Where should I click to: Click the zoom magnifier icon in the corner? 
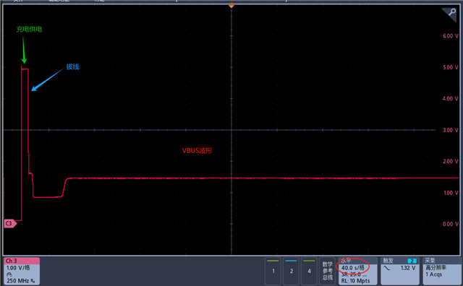tap(451, 13)
